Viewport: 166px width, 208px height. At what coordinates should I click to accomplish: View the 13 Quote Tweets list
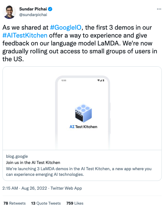pyautogui.click(x=46, y=203)
